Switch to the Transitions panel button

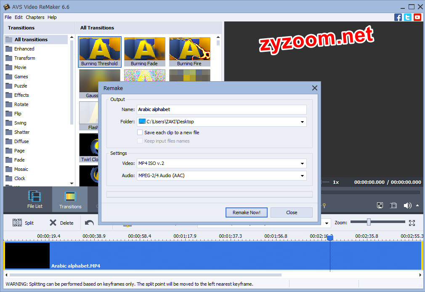coord(70,200)
